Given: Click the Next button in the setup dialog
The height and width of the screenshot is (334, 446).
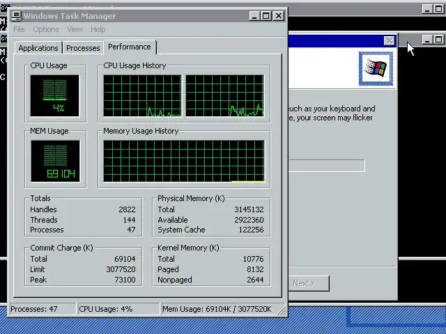Looking at the screenshot, I should click(x=309, y=283).
